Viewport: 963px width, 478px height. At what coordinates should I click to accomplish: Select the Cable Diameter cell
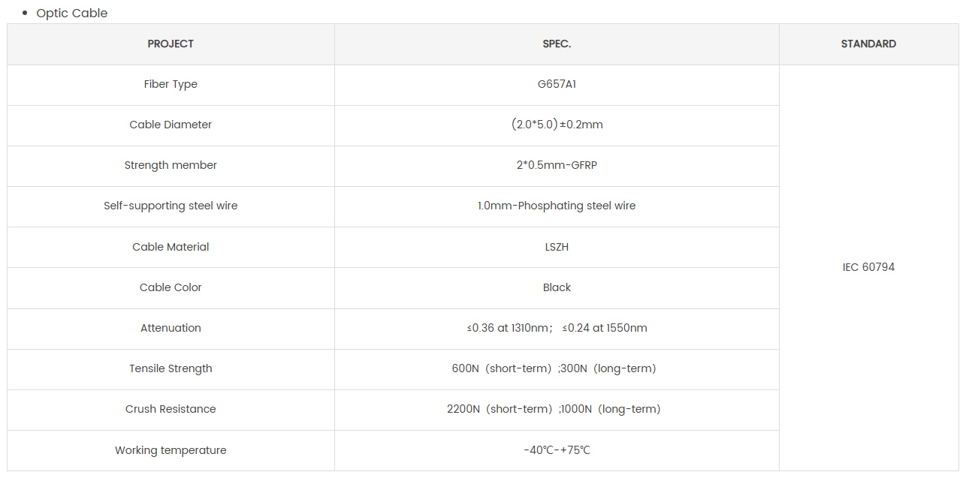pyautogui.click(x=171, y=125)
